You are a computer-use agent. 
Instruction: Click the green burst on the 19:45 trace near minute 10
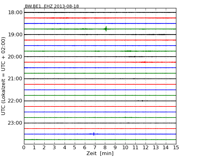click(128, 51)
